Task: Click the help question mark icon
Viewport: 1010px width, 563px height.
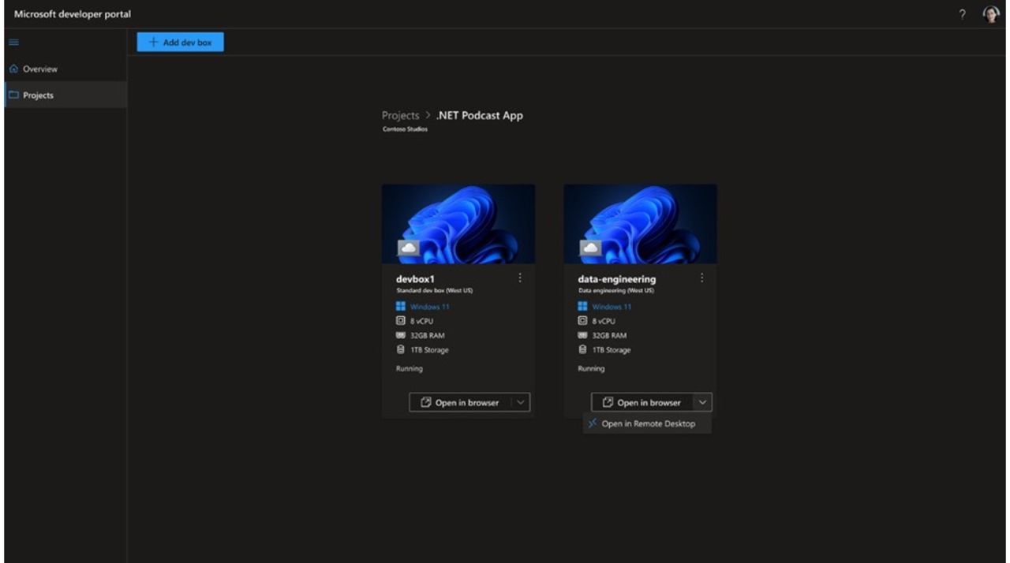Action: (x=961, y=13)
